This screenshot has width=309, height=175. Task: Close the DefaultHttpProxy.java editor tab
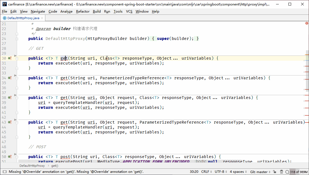pyautogui.click(x=42, y=18)
